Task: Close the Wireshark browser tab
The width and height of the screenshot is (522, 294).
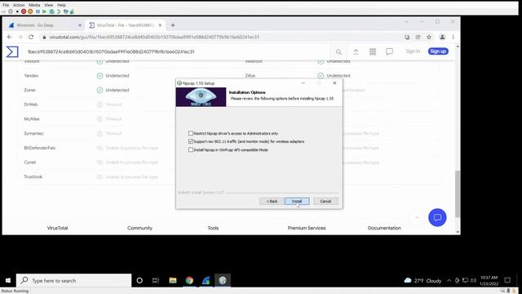Action: (x=80, y=25)
